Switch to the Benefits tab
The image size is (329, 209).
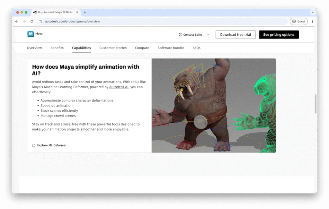(x=57, y=48)
